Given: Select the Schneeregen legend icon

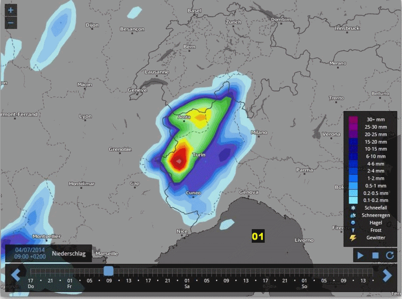Looking at the screenshot, I should (353, 215).
